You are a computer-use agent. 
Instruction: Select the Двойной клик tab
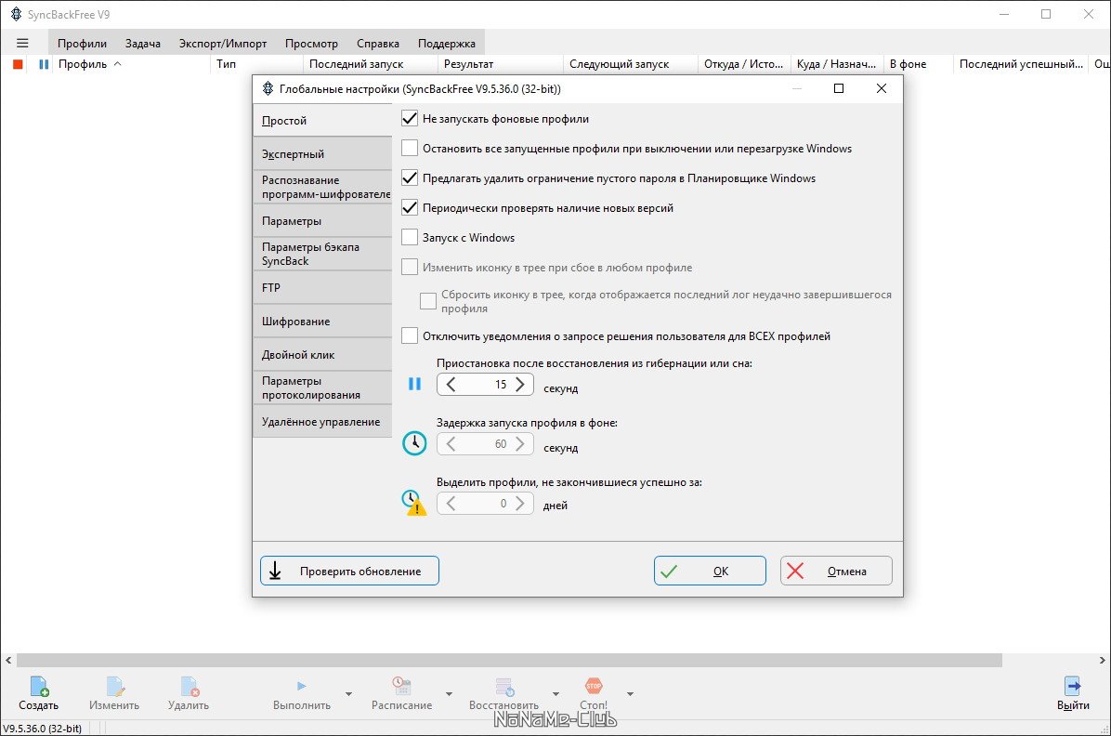tap(322, 355)
